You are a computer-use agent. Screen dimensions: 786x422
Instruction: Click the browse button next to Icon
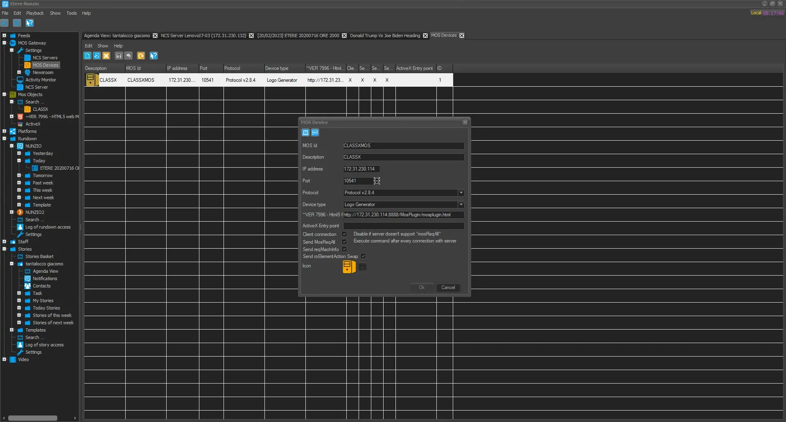[x=362, y=267]
